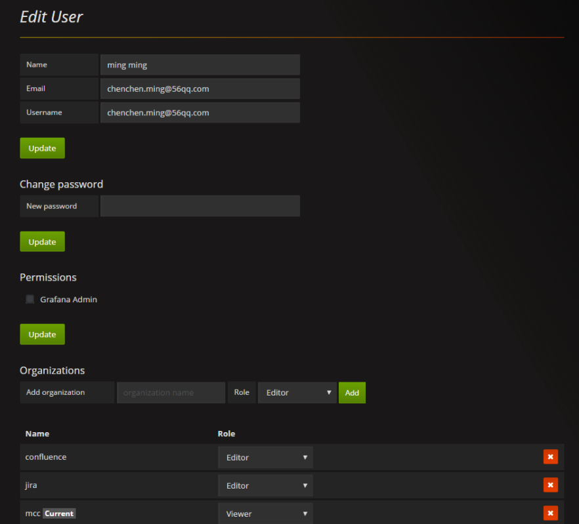Viewport: 579px width, 524px height.
Task: Change the confluence role dropdown
Action: pos(265,458)
